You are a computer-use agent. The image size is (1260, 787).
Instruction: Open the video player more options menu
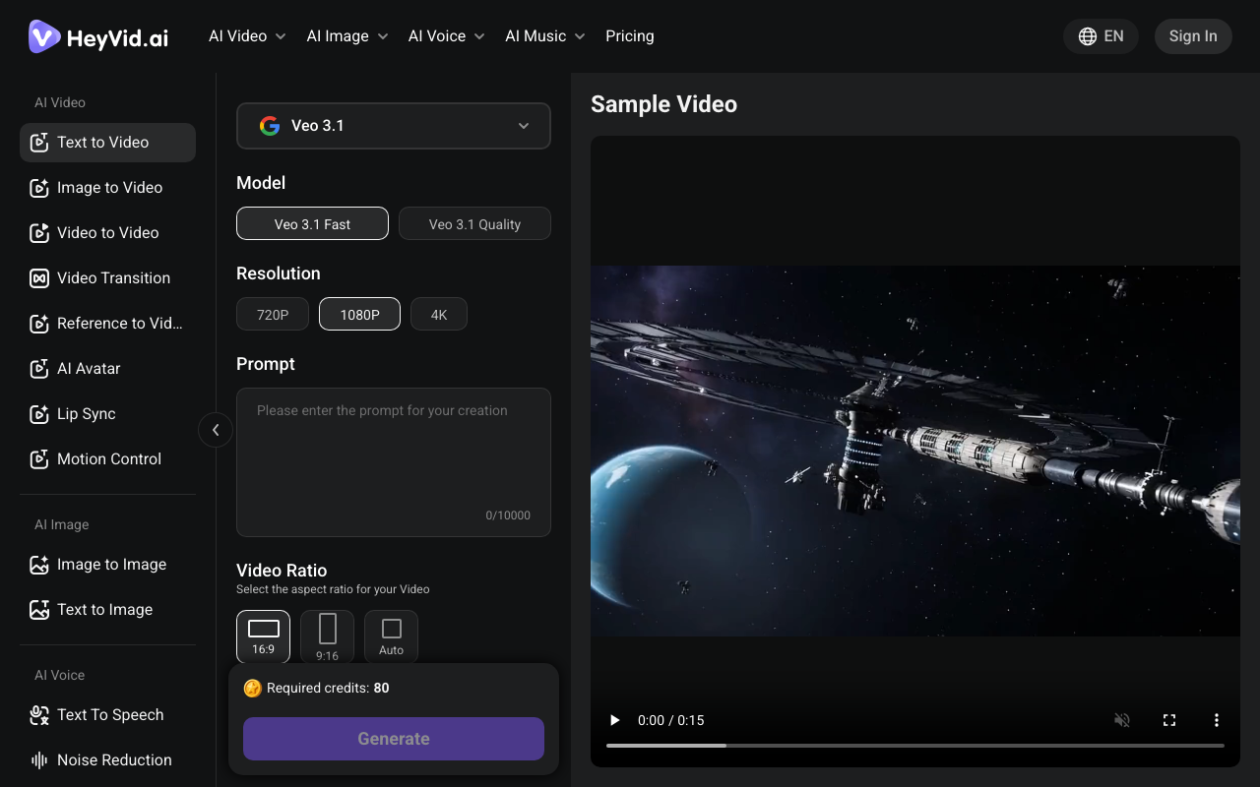click(1217, 720)
